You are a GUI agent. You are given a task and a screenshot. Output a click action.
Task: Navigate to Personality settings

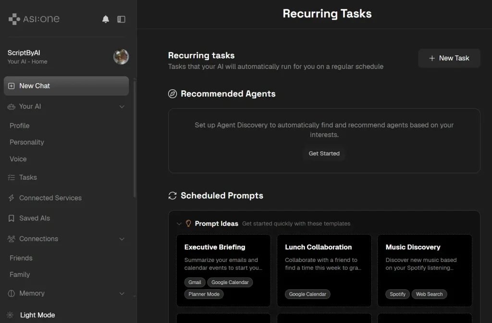click(x=26, y=142)
